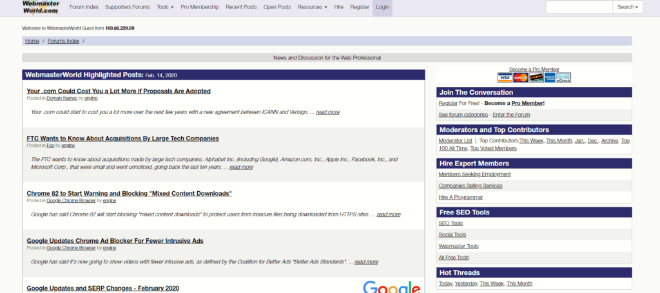Click the MasterCard icon
Image resolution: width=660 pixels, height=293 pixels.
point(520,78)
